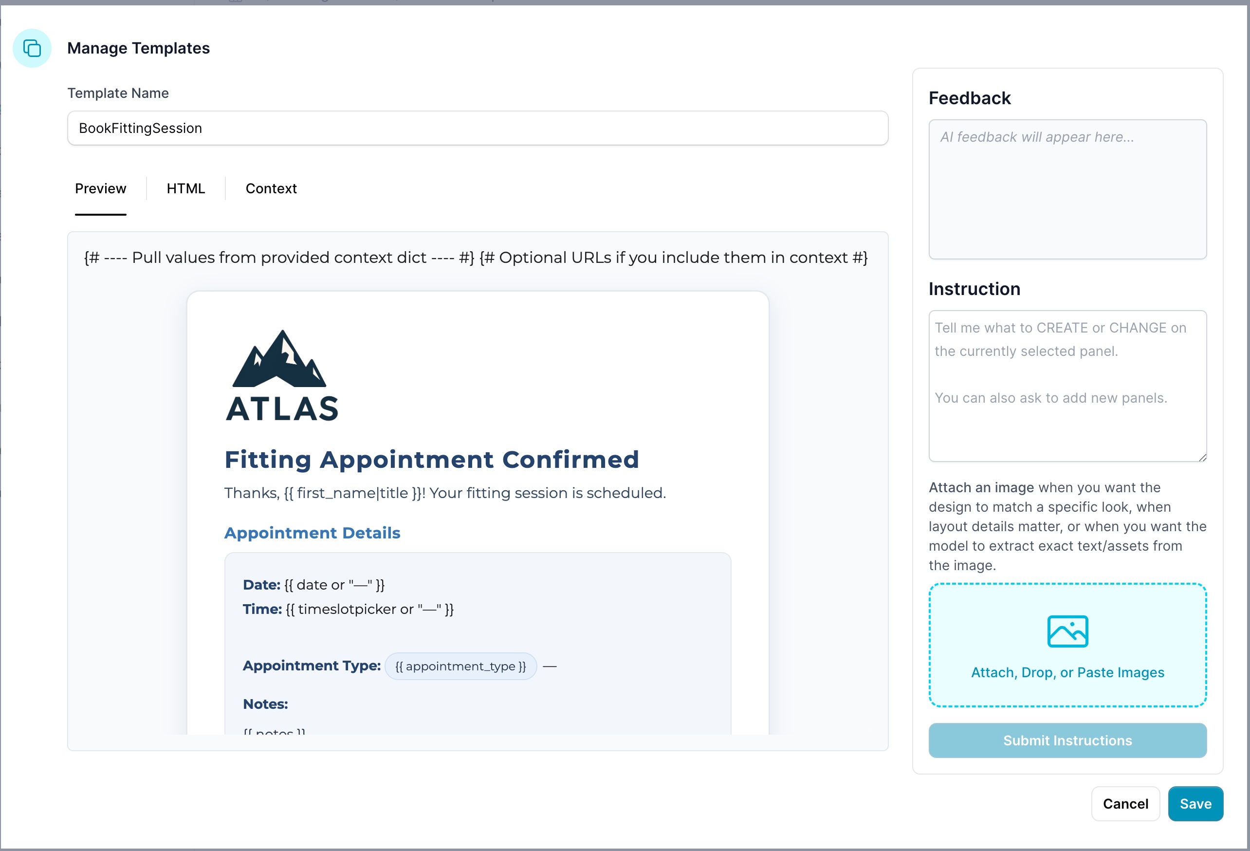Click the Atlas mountain logo

click(x=279, y=359)
